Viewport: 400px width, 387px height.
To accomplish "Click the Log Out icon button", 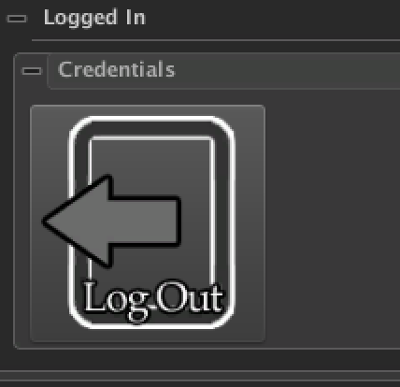I will pyautogui.click(x=148, y=223).
